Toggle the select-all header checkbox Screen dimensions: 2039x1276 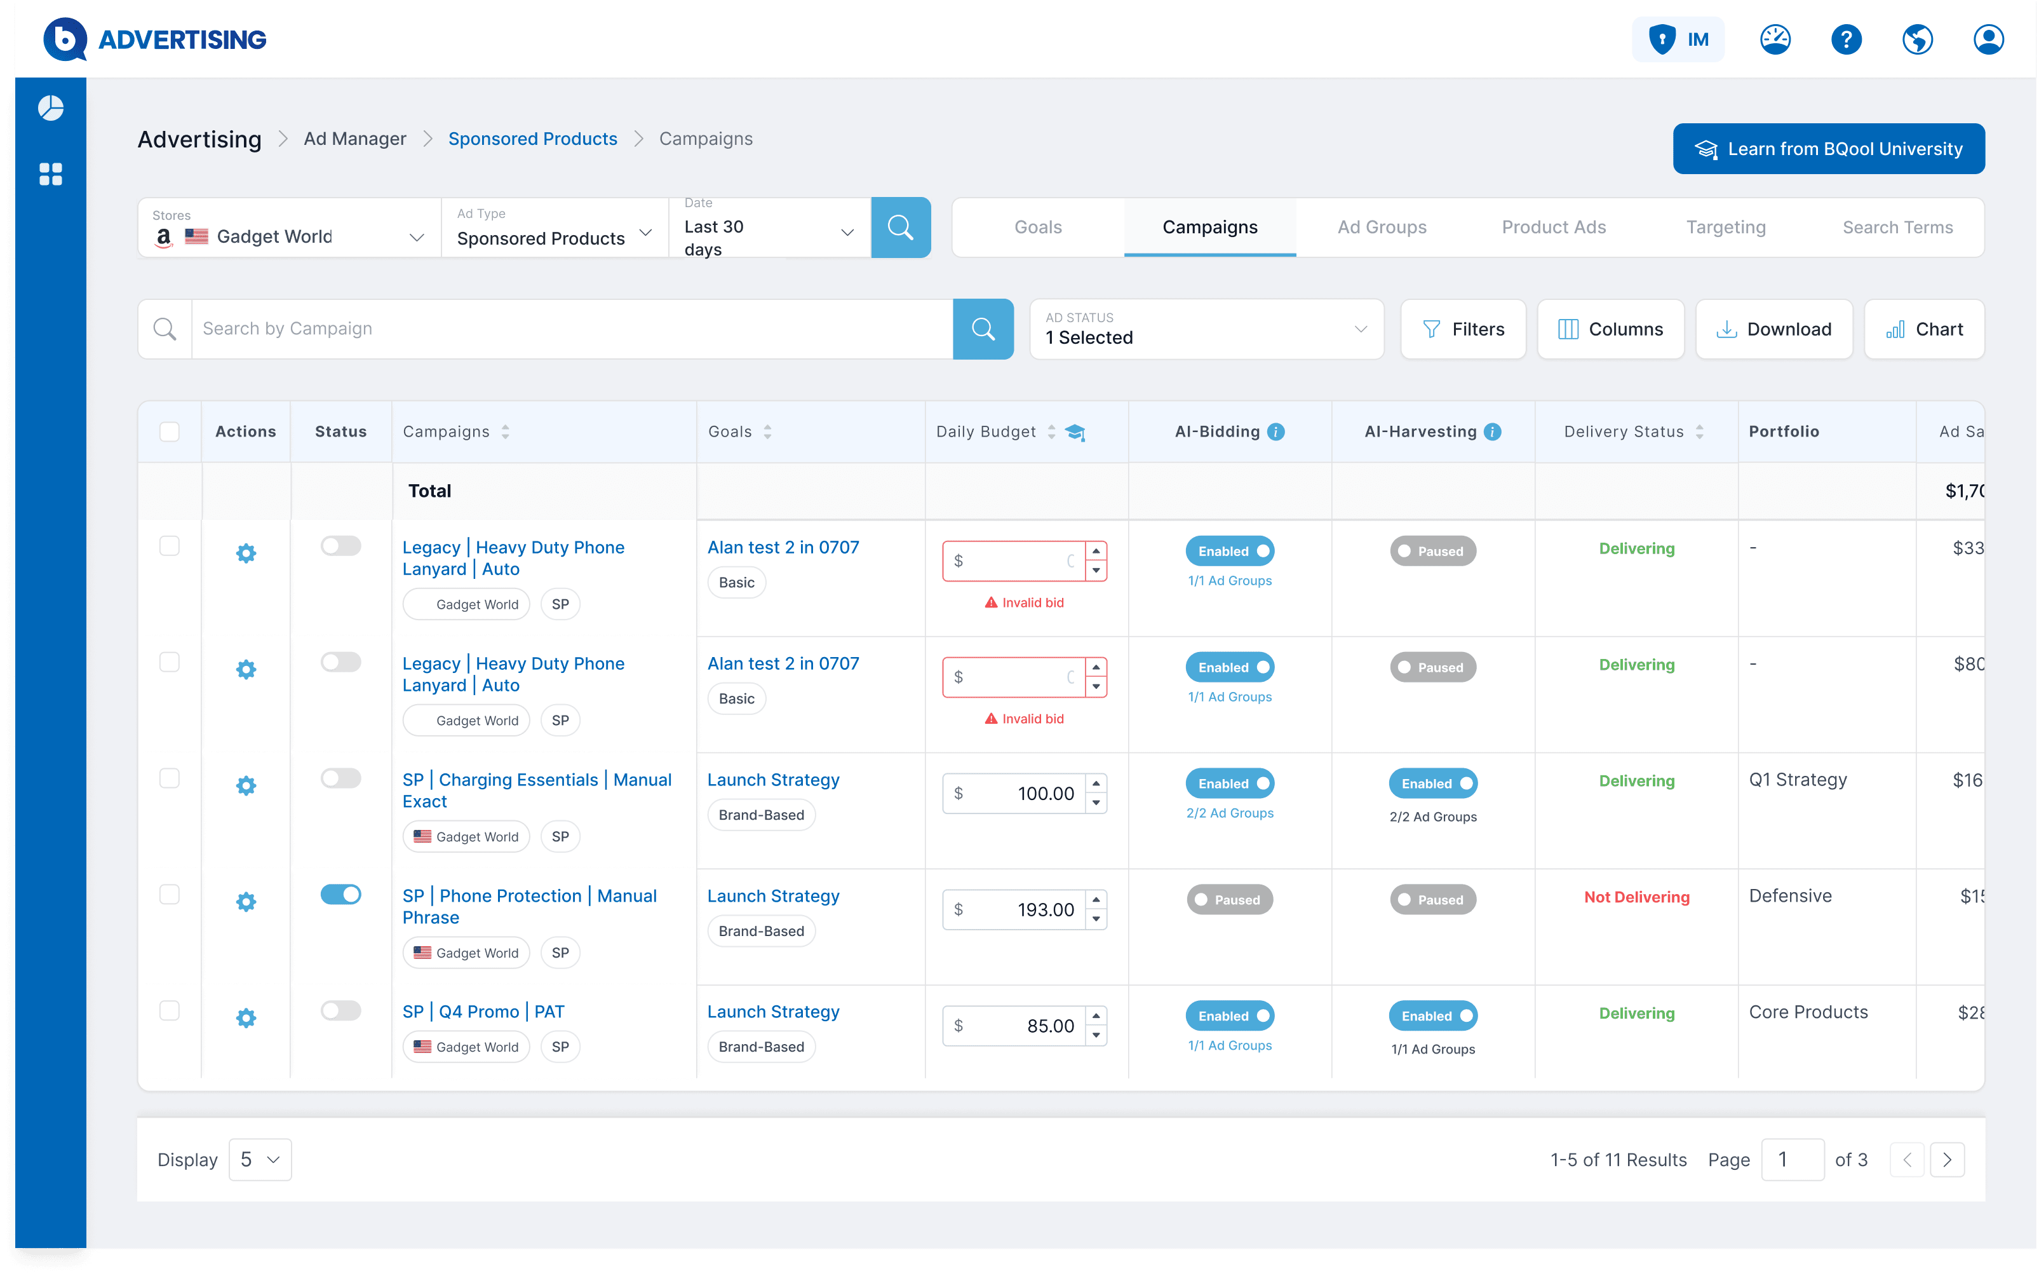click(x=170, y=431)
